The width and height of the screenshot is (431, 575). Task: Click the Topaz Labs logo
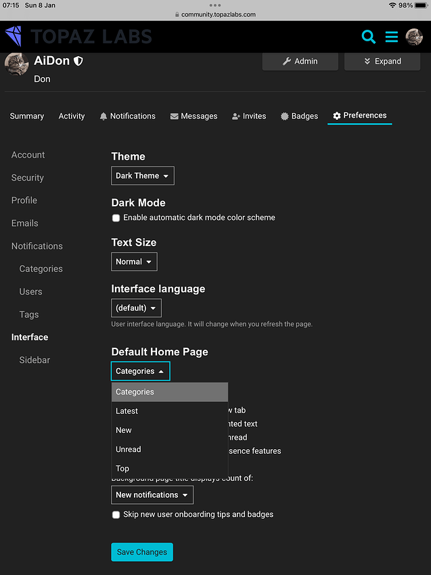pyautogui.click(x=78, y=37)
